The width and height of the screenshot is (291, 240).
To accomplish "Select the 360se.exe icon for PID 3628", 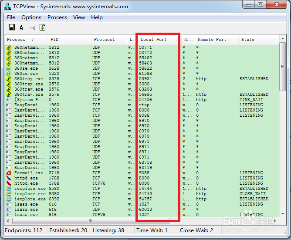I will (9, 68).
